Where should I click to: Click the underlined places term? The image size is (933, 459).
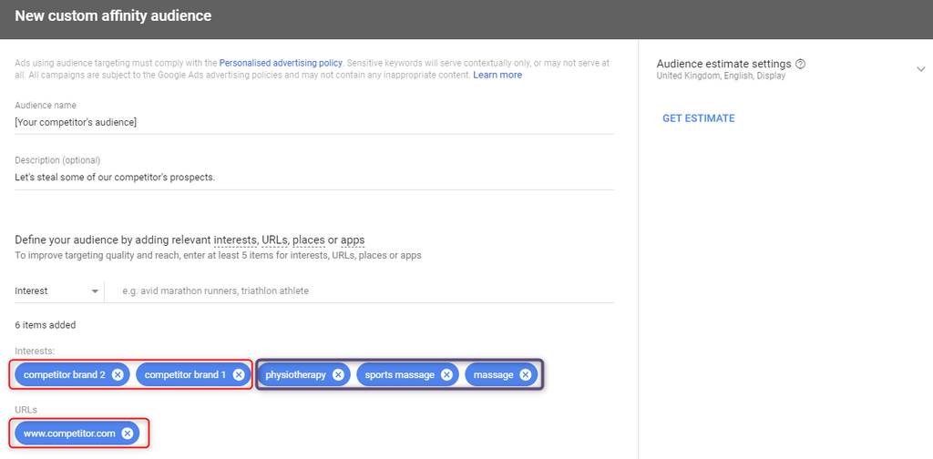pos(309,240)
